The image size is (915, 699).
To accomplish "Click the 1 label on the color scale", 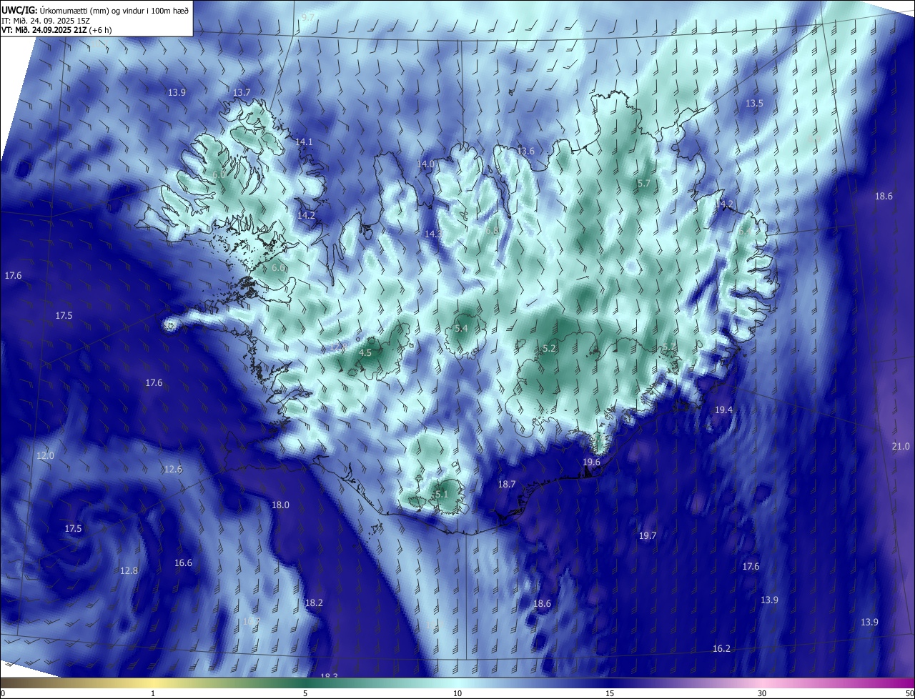I will click(153, 694).
